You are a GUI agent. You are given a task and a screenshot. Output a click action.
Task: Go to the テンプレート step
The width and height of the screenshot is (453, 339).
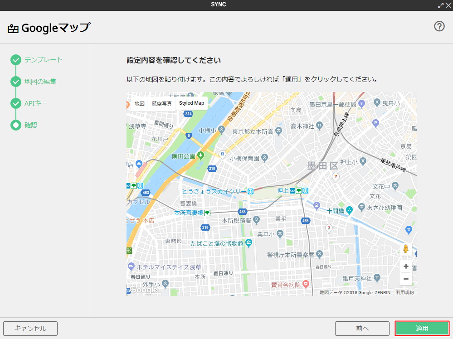[44, 60]
